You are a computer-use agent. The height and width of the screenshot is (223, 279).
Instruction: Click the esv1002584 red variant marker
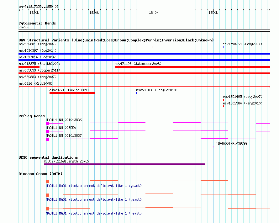[x=224, y=106]
